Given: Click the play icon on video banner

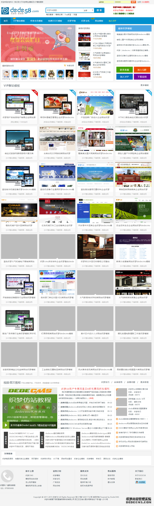Looking at the screenshot, I should [6, 425].
